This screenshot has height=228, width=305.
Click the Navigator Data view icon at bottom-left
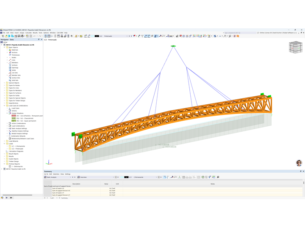click(x=2, y=198)
